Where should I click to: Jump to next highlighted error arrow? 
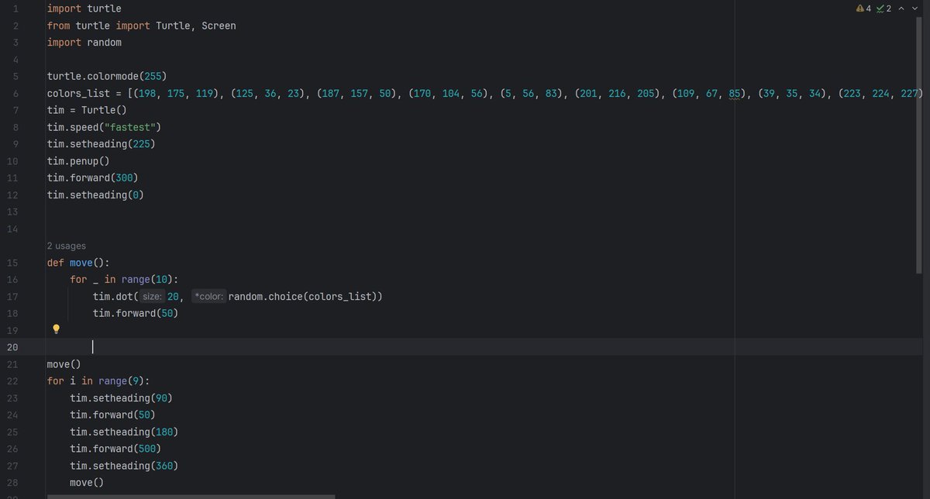point(914,9)
